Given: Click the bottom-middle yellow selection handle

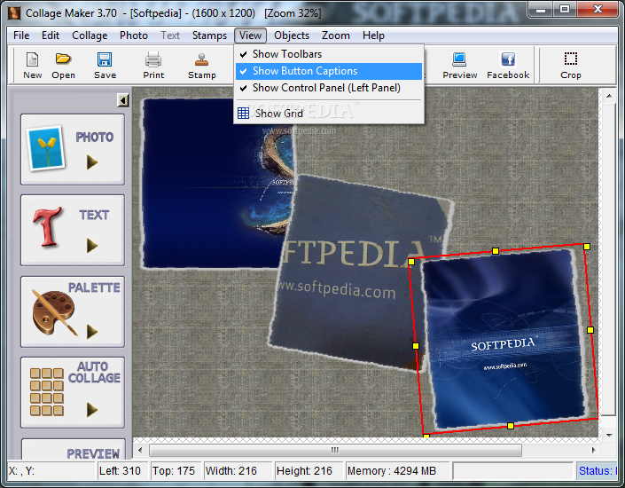Looking at the screenshot, I should click(x=511, y=426).
